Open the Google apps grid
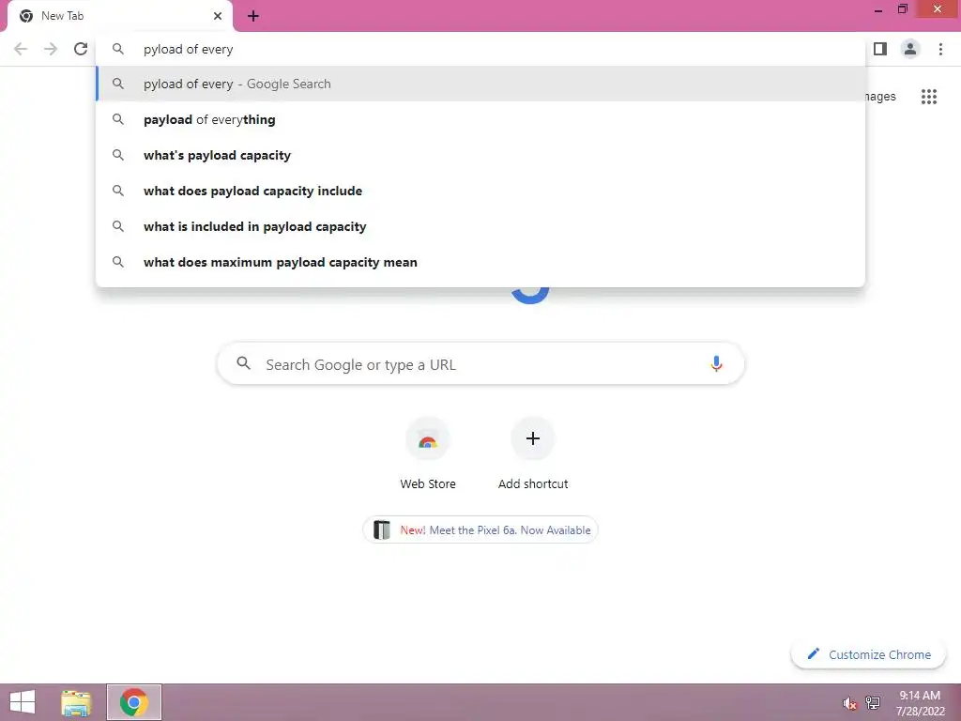Screen dimensions: 961x721 point(929,97)
